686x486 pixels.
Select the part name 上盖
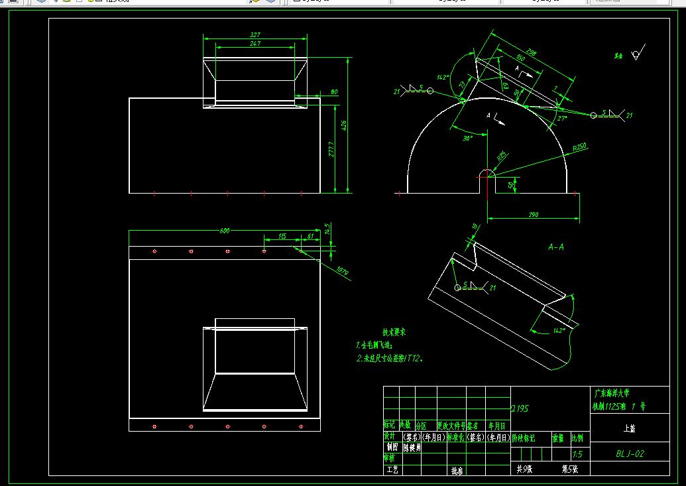630,428
